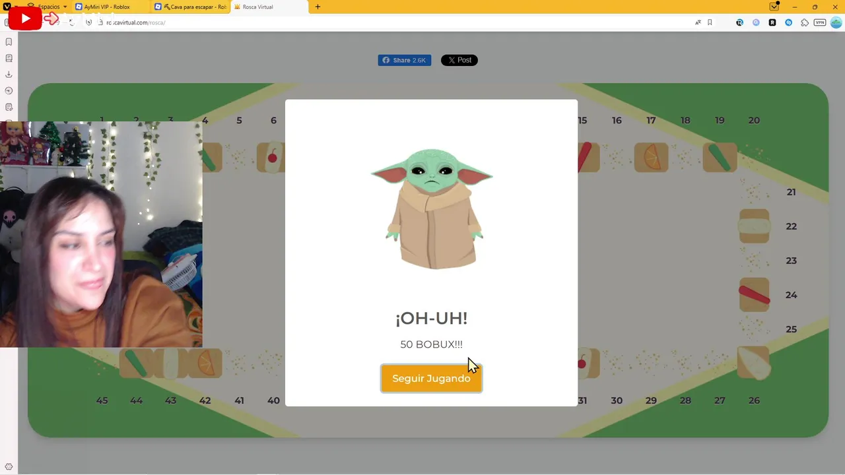Click the "¡OH-UH!" heading

(431, 318)
